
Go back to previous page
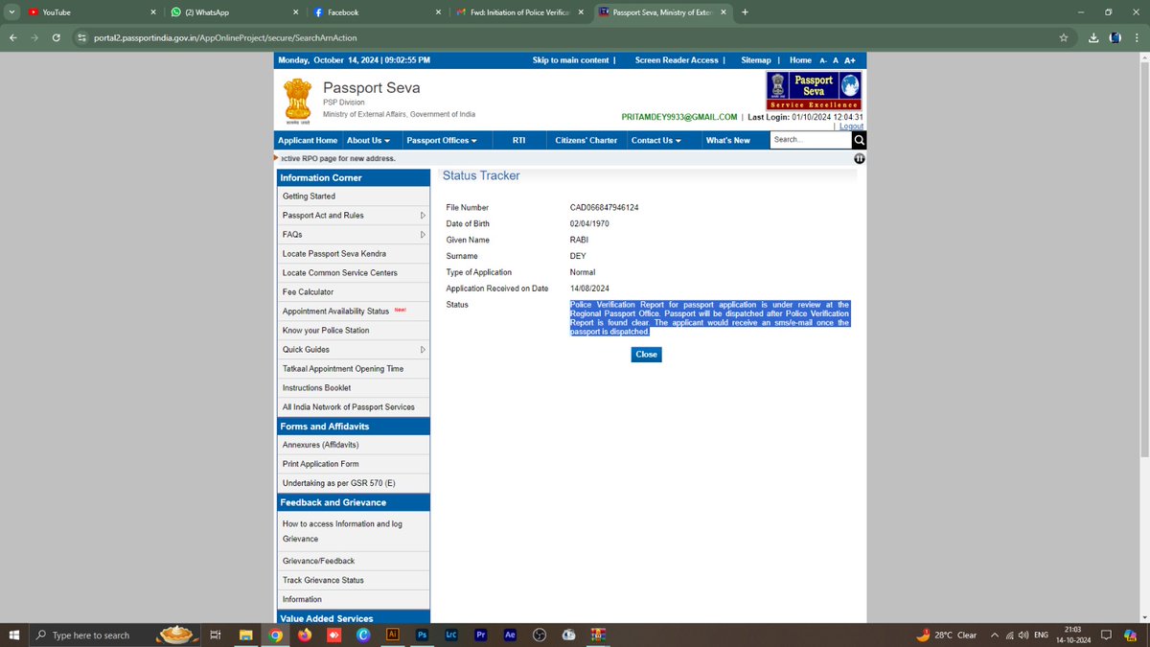[x=13, y=37]
